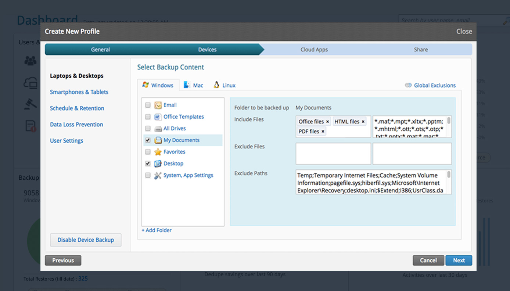Click the Office Templates document icon
Image resolution: width=510 pixels, height=291 pixels.
point(158,117)
